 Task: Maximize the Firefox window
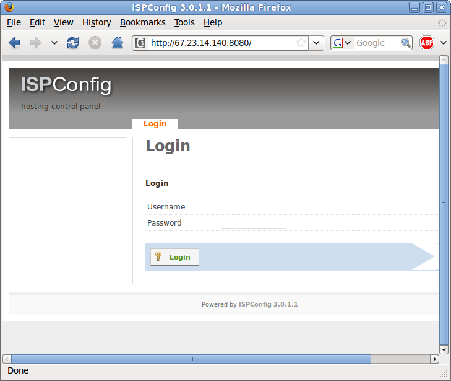[x=428, y=7]
